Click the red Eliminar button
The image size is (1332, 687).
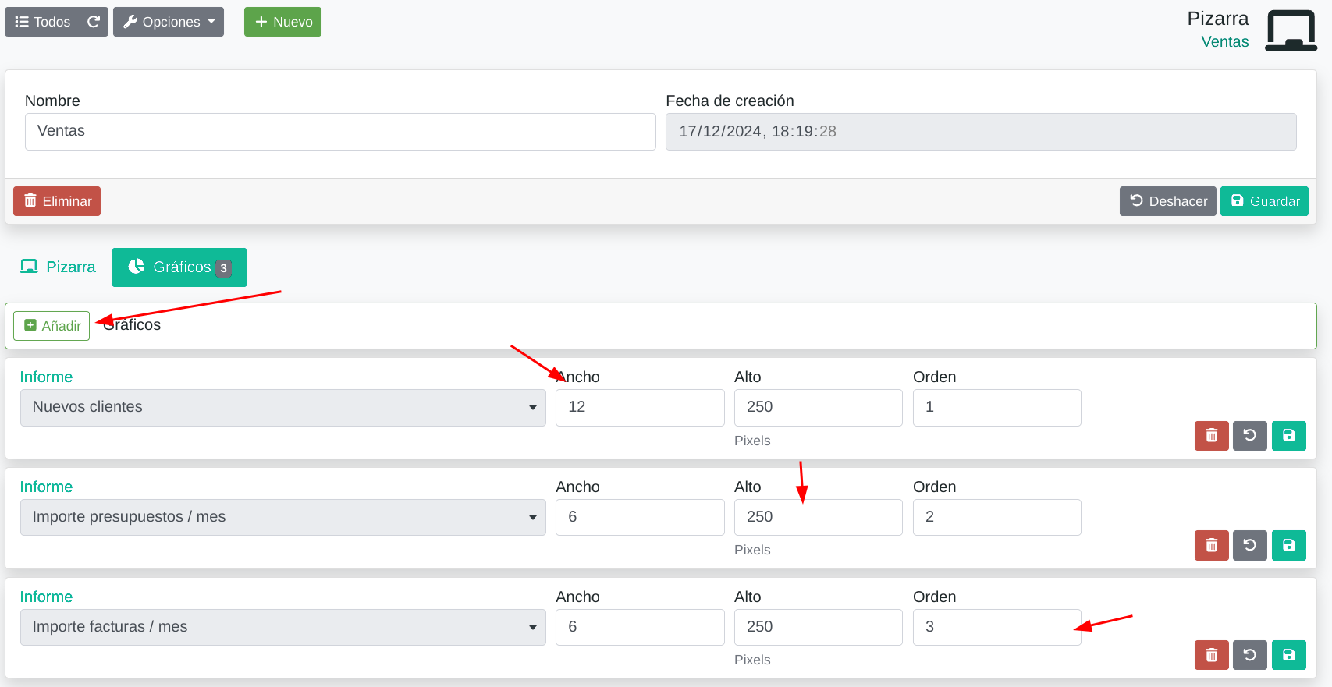57,201
